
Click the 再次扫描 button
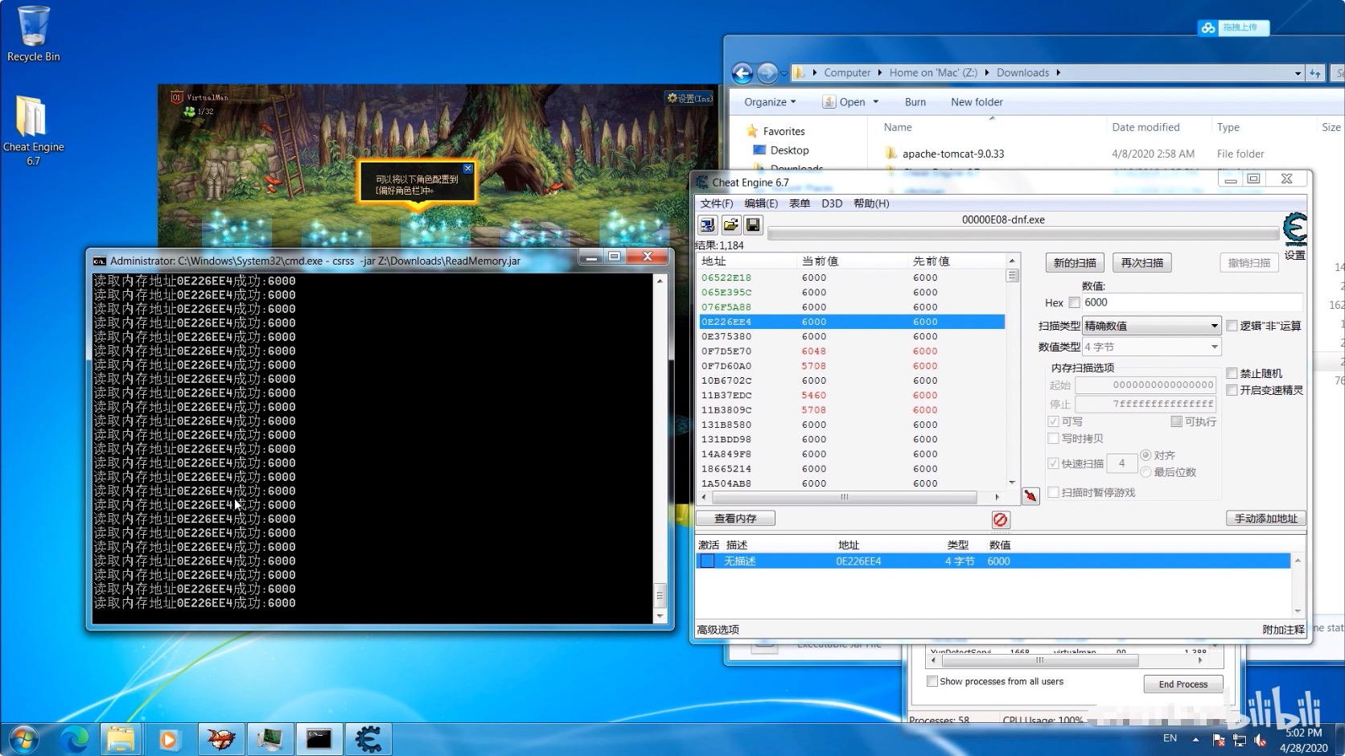1142,263
